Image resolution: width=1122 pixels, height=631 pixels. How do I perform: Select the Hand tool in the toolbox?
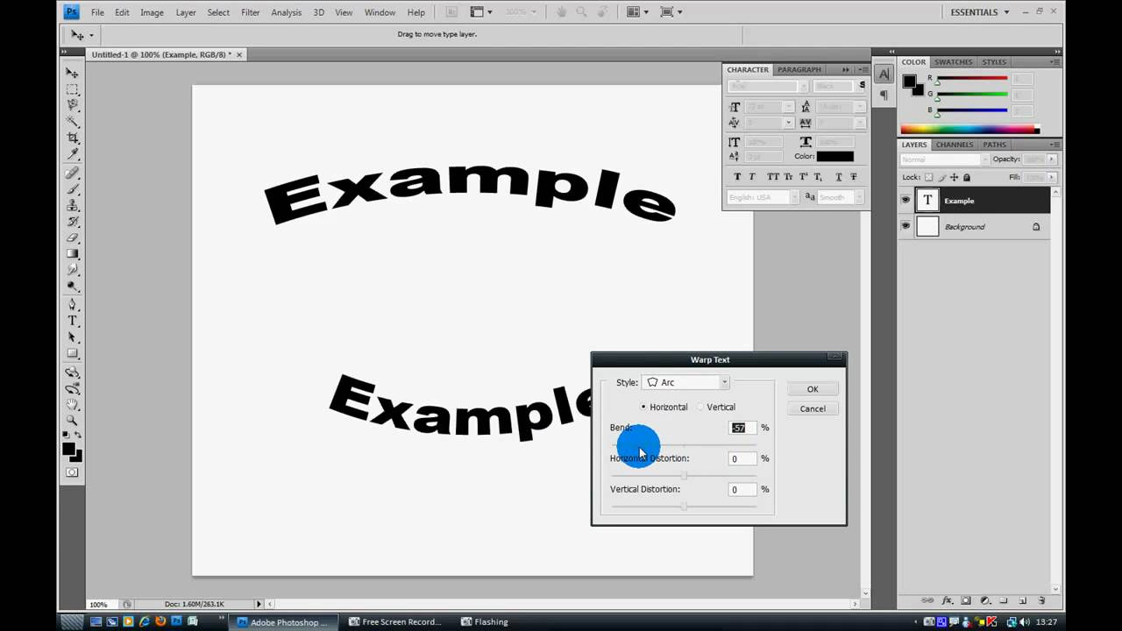point(73,404)
